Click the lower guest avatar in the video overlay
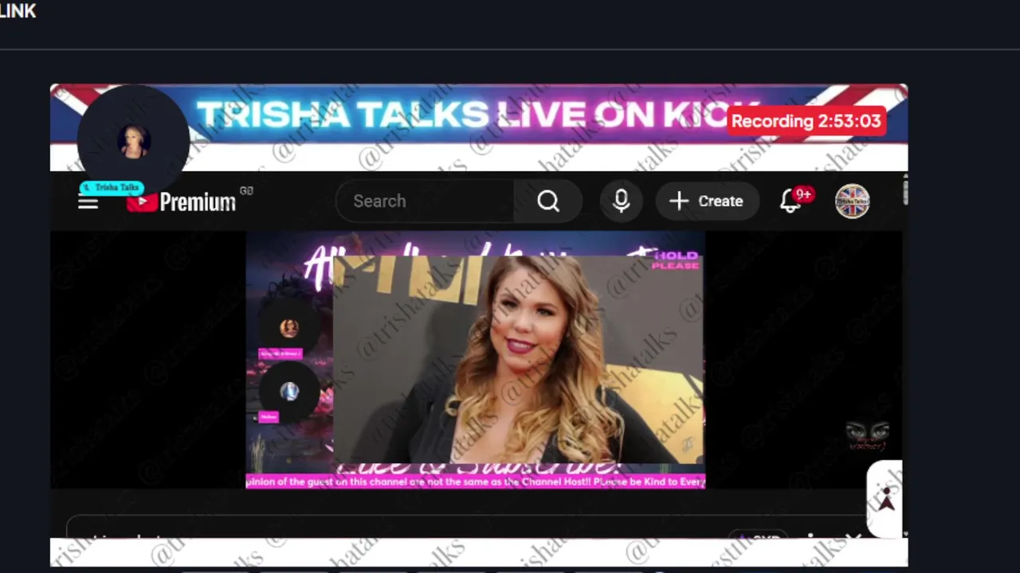The width and height of the screenshot is (1020, 573). tap(289, 392)
